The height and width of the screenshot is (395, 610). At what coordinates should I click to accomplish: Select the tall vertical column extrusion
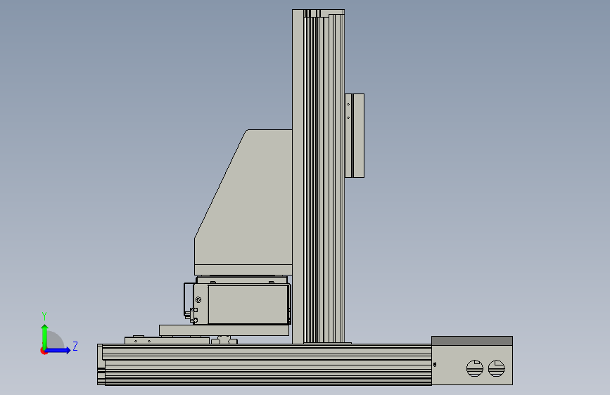pos(318,176)
